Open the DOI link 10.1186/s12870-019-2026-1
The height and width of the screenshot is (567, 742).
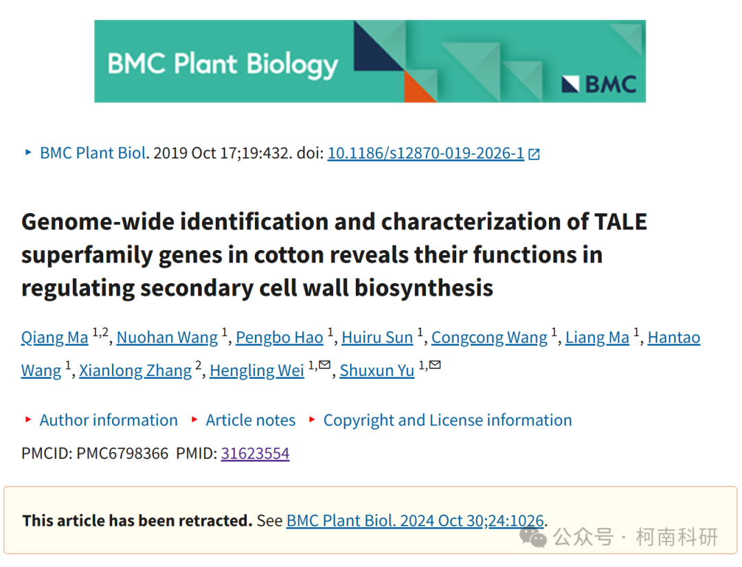tap(426, 153)
